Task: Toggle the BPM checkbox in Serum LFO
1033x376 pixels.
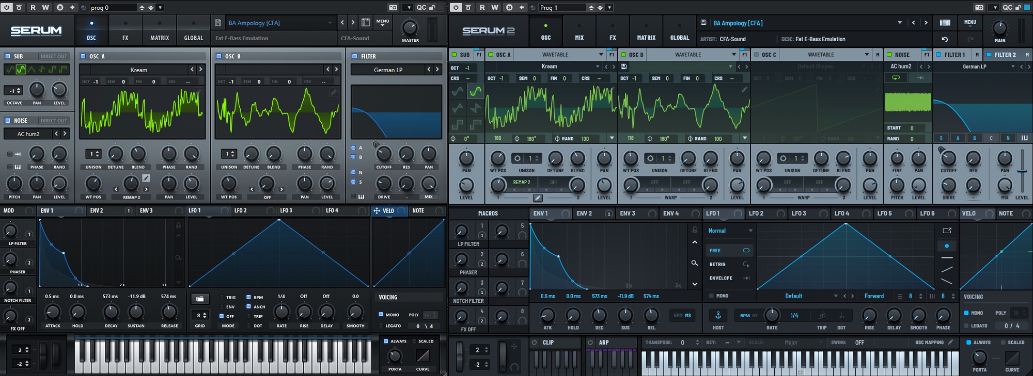Action: coord(248,297)
